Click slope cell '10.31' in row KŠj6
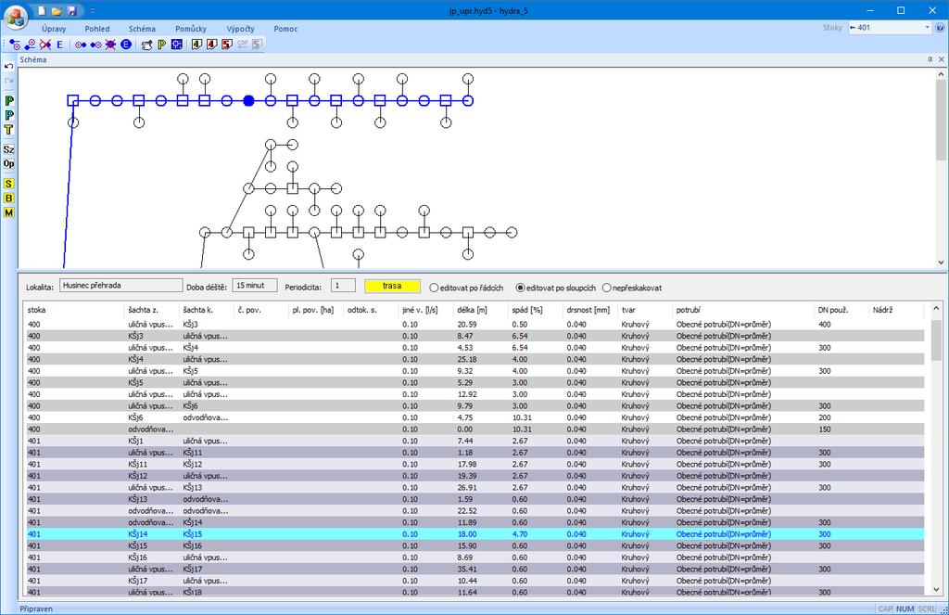Screen dimensions: 949x615 coord(522,417)
